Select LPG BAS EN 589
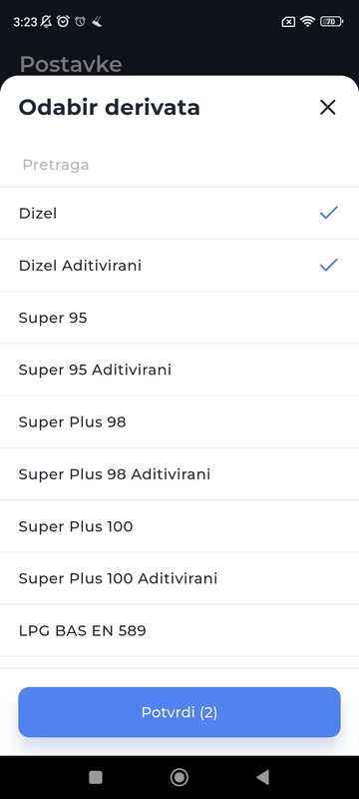The image size is (359, 799). pyautogui.click(x=179, y=631)
